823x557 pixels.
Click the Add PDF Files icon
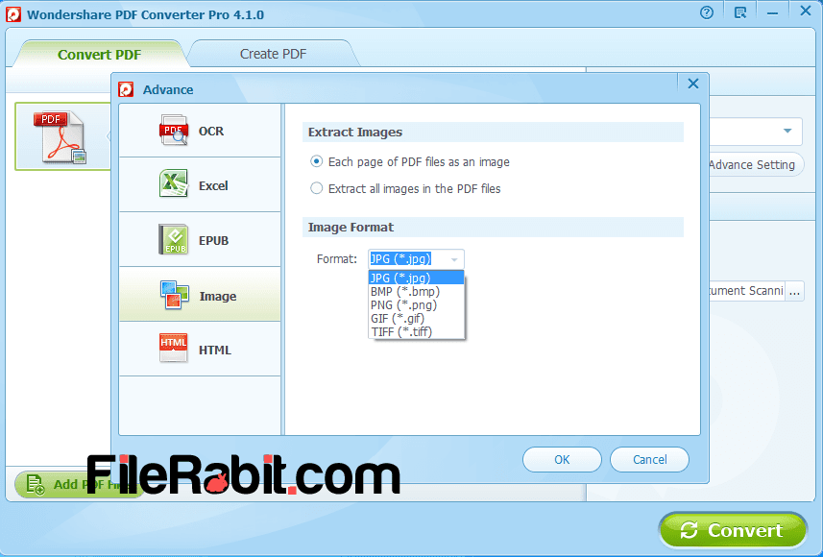point(34,484)
